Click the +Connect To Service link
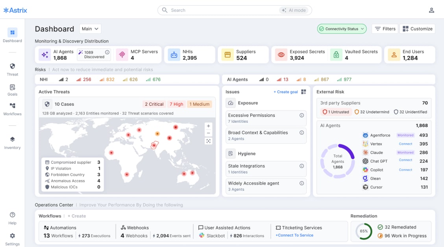This screenshot has height=247, width=444. (x=294, y=235)
